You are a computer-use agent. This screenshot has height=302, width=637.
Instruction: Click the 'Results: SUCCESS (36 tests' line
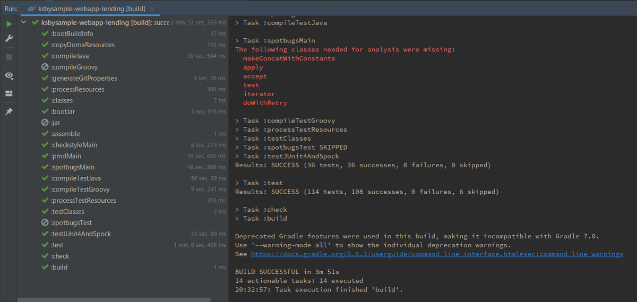[363, 165]
